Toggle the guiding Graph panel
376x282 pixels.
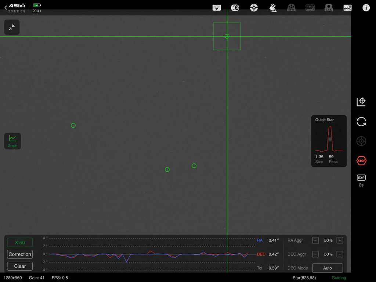(12, 141)
